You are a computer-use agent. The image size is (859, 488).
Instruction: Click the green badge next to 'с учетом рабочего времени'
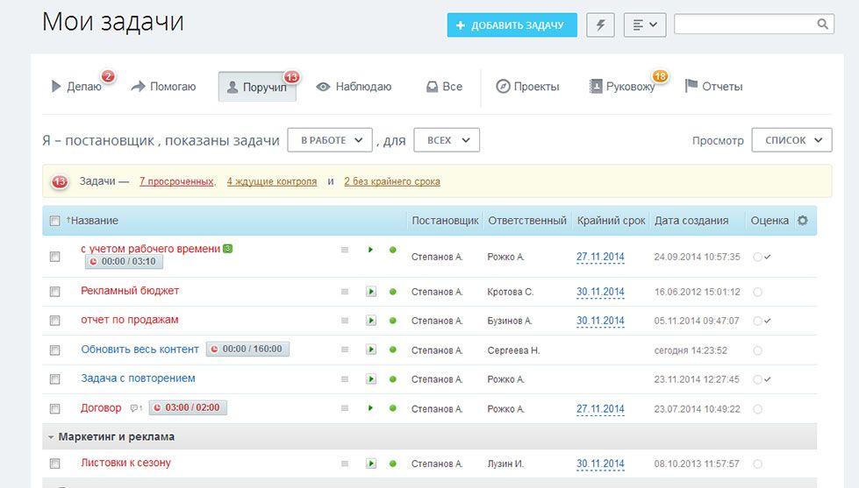pyautogui.click(x=228, y=248)
